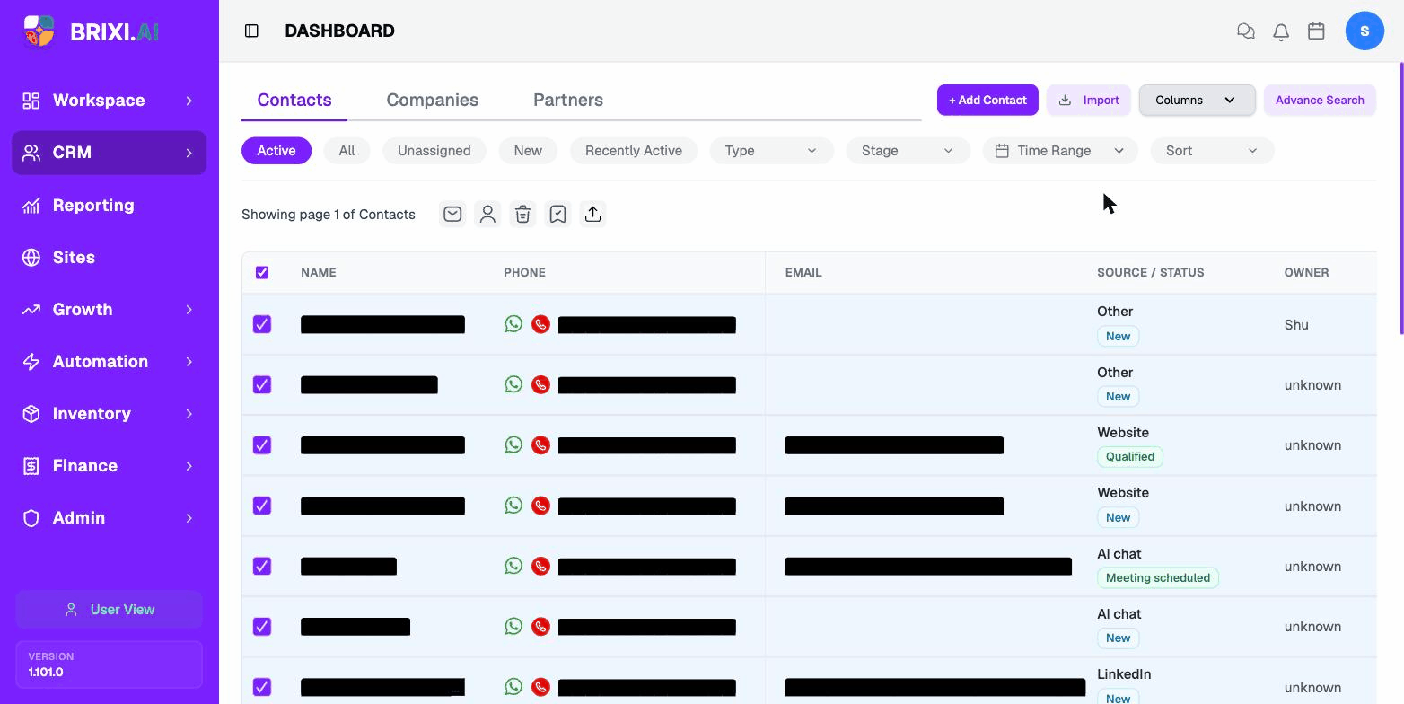Screen dimensions: 1404x704
Task: Select the All filter pill
Action: [x=347, y=150]
